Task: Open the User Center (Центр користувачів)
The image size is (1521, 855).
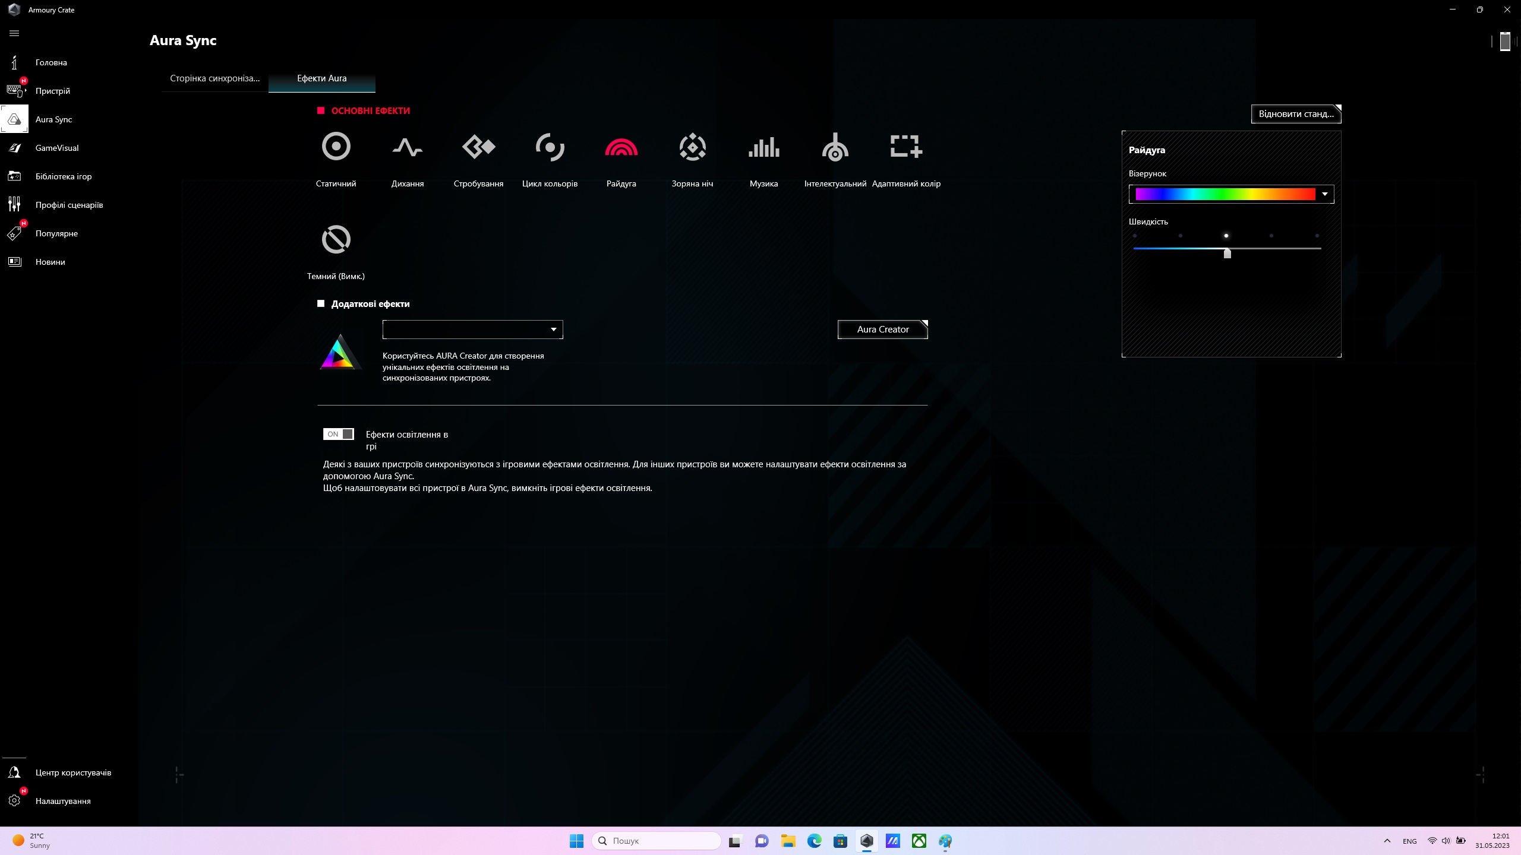Action: 73,772
